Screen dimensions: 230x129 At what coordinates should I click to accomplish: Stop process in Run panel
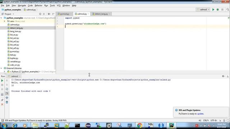point(2,85)
